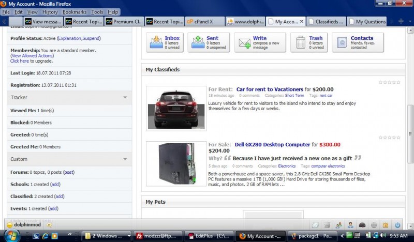
Task: Switch to the My Questions tab
Action: pyautogui.click(x=366, y=22)
